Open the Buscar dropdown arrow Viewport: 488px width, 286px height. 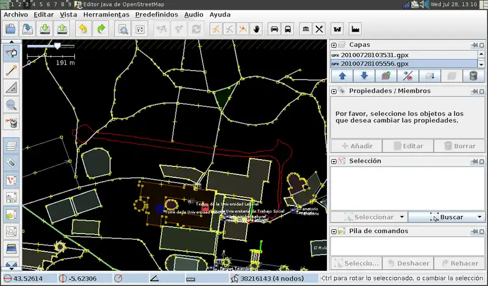(479, 216)
